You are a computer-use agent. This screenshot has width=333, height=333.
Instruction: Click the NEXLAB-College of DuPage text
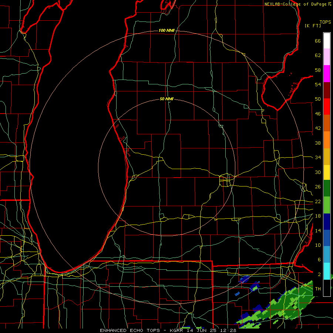point(296,4)
